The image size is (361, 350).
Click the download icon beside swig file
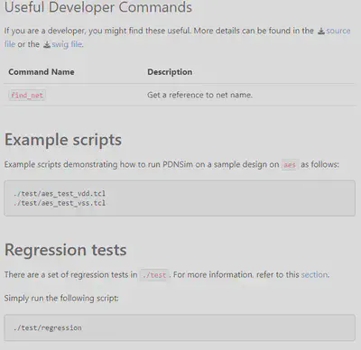(x=47, y=44)
